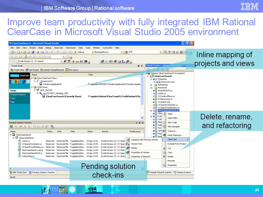Choose Check In... from context menu
Screen dimensions: 263x197
click(176, 131)
